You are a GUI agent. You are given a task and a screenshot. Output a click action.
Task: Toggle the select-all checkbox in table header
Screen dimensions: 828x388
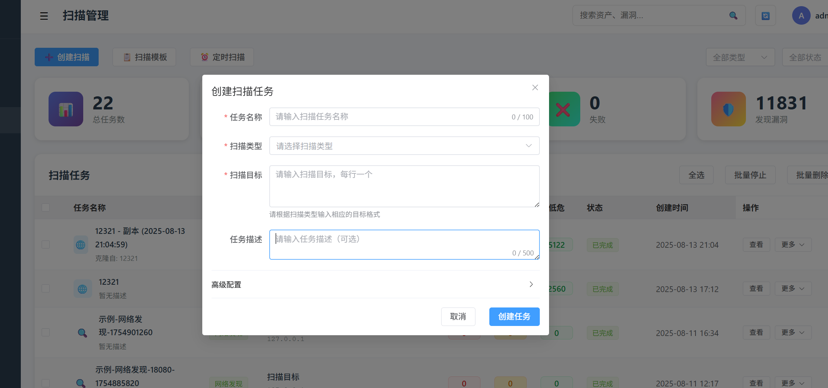[46, 208]
